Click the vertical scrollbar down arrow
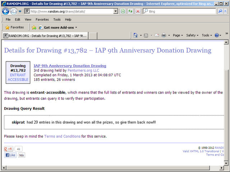 (226, 163)
